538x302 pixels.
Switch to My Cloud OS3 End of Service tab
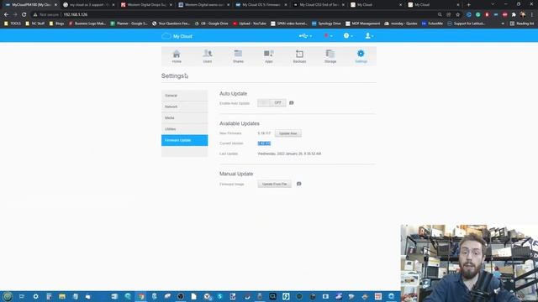click(319, 5)
